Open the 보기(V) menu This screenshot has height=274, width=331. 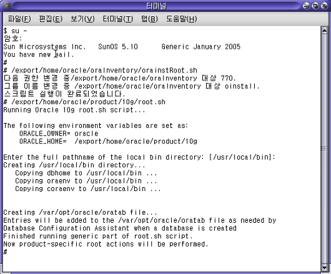[82, 19]
